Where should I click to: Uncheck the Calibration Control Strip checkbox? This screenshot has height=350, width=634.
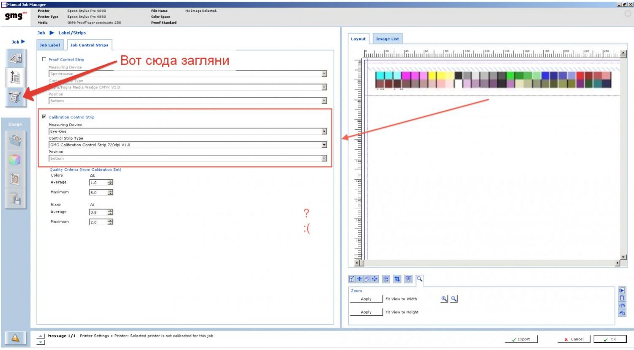click(44, 117)
